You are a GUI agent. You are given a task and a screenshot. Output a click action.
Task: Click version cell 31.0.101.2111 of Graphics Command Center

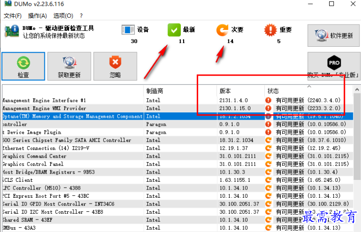coord(238,156)
